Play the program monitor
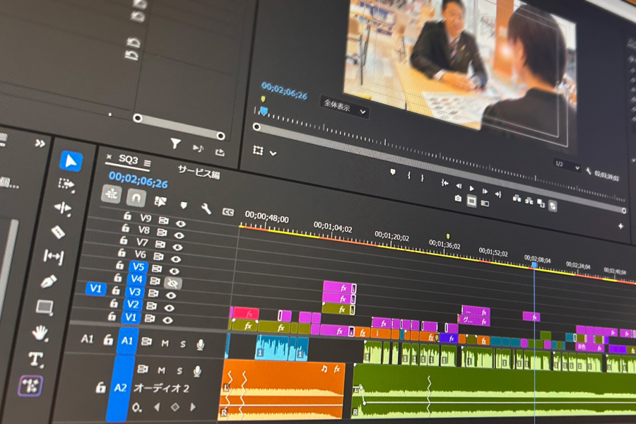This screenshot has width=636, height=424. 471,188
